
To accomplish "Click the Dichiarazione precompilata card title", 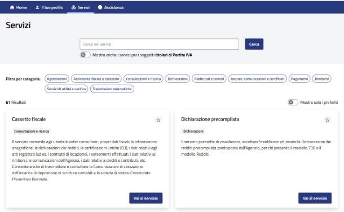I will click(210, 120).
